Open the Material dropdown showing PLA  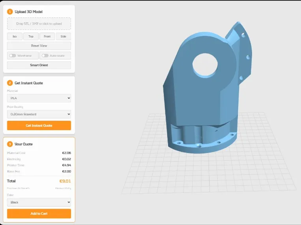(39, 98)
